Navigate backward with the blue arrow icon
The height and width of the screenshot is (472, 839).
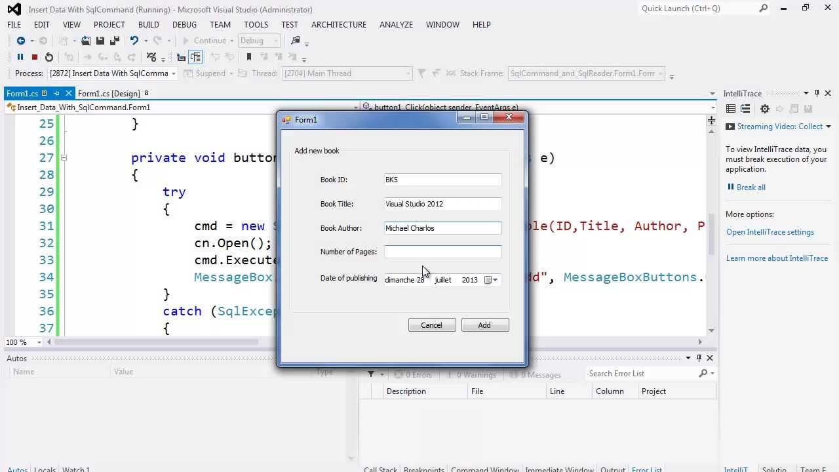[21, 41]
